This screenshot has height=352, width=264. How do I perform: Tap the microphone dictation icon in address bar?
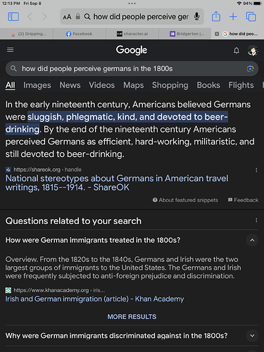click(196, 17)
